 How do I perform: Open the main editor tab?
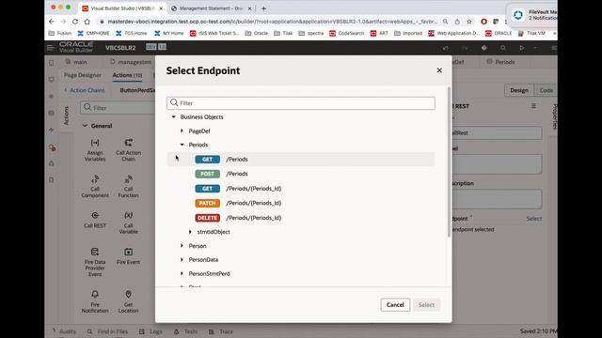coord(76,62)
